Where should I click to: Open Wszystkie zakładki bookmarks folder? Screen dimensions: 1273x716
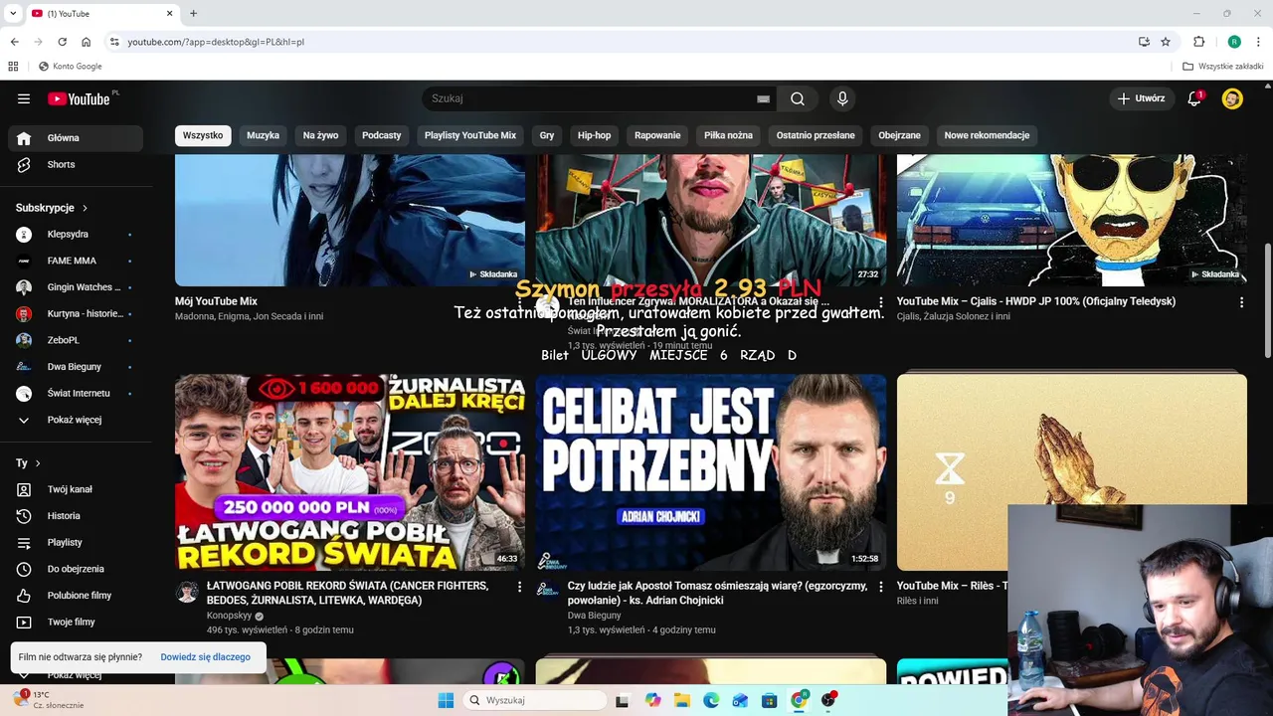[1222, 67]
